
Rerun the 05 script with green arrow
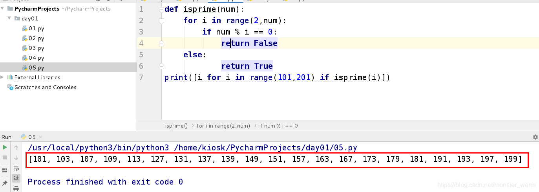coord(5,147)
